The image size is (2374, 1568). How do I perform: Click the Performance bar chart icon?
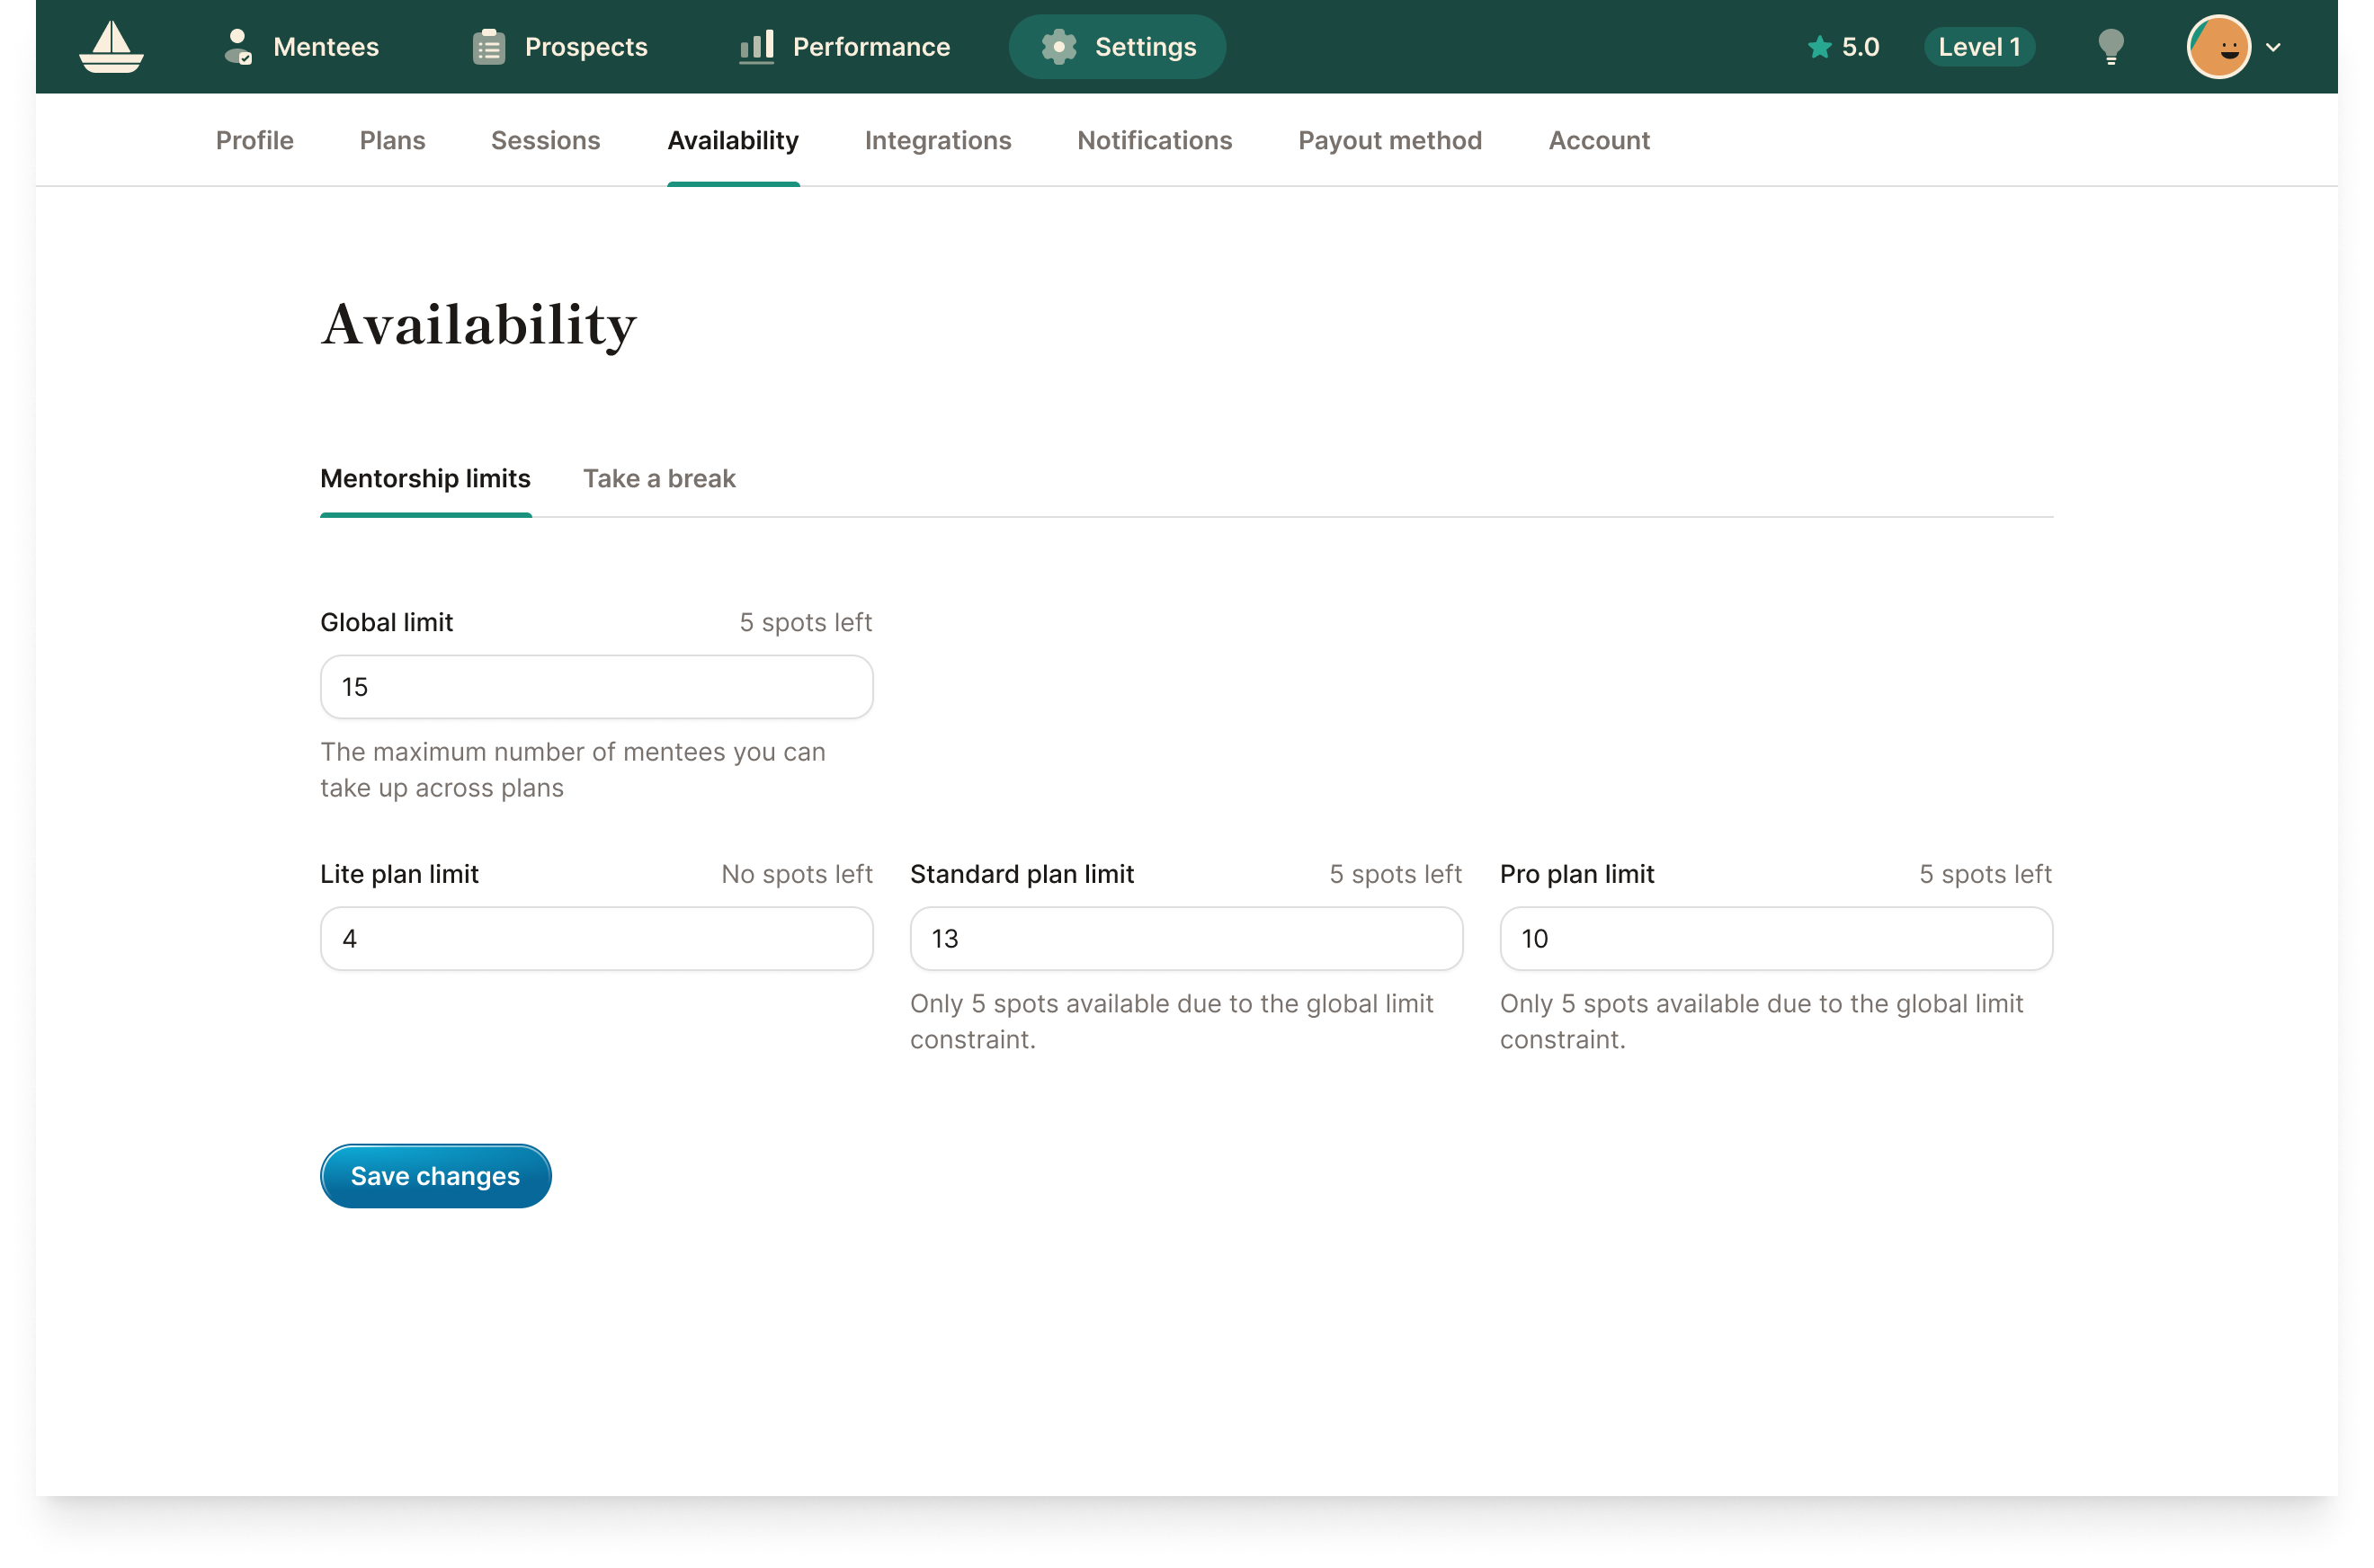757,47
